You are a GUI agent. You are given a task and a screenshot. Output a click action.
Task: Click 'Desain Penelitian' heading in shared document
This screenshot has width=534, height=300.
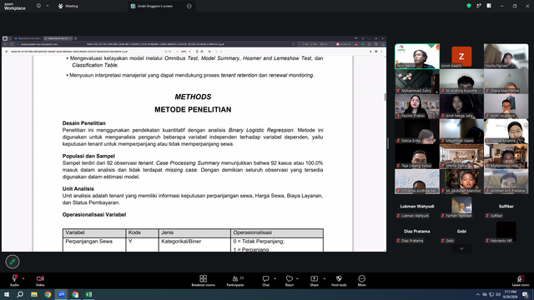click(x=83, y=123)
